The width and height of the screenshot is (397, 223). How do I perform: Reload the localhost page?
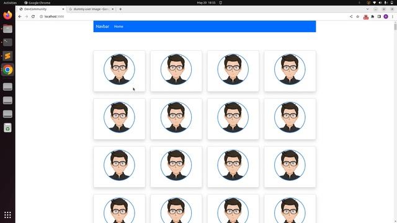click(33, 17)
